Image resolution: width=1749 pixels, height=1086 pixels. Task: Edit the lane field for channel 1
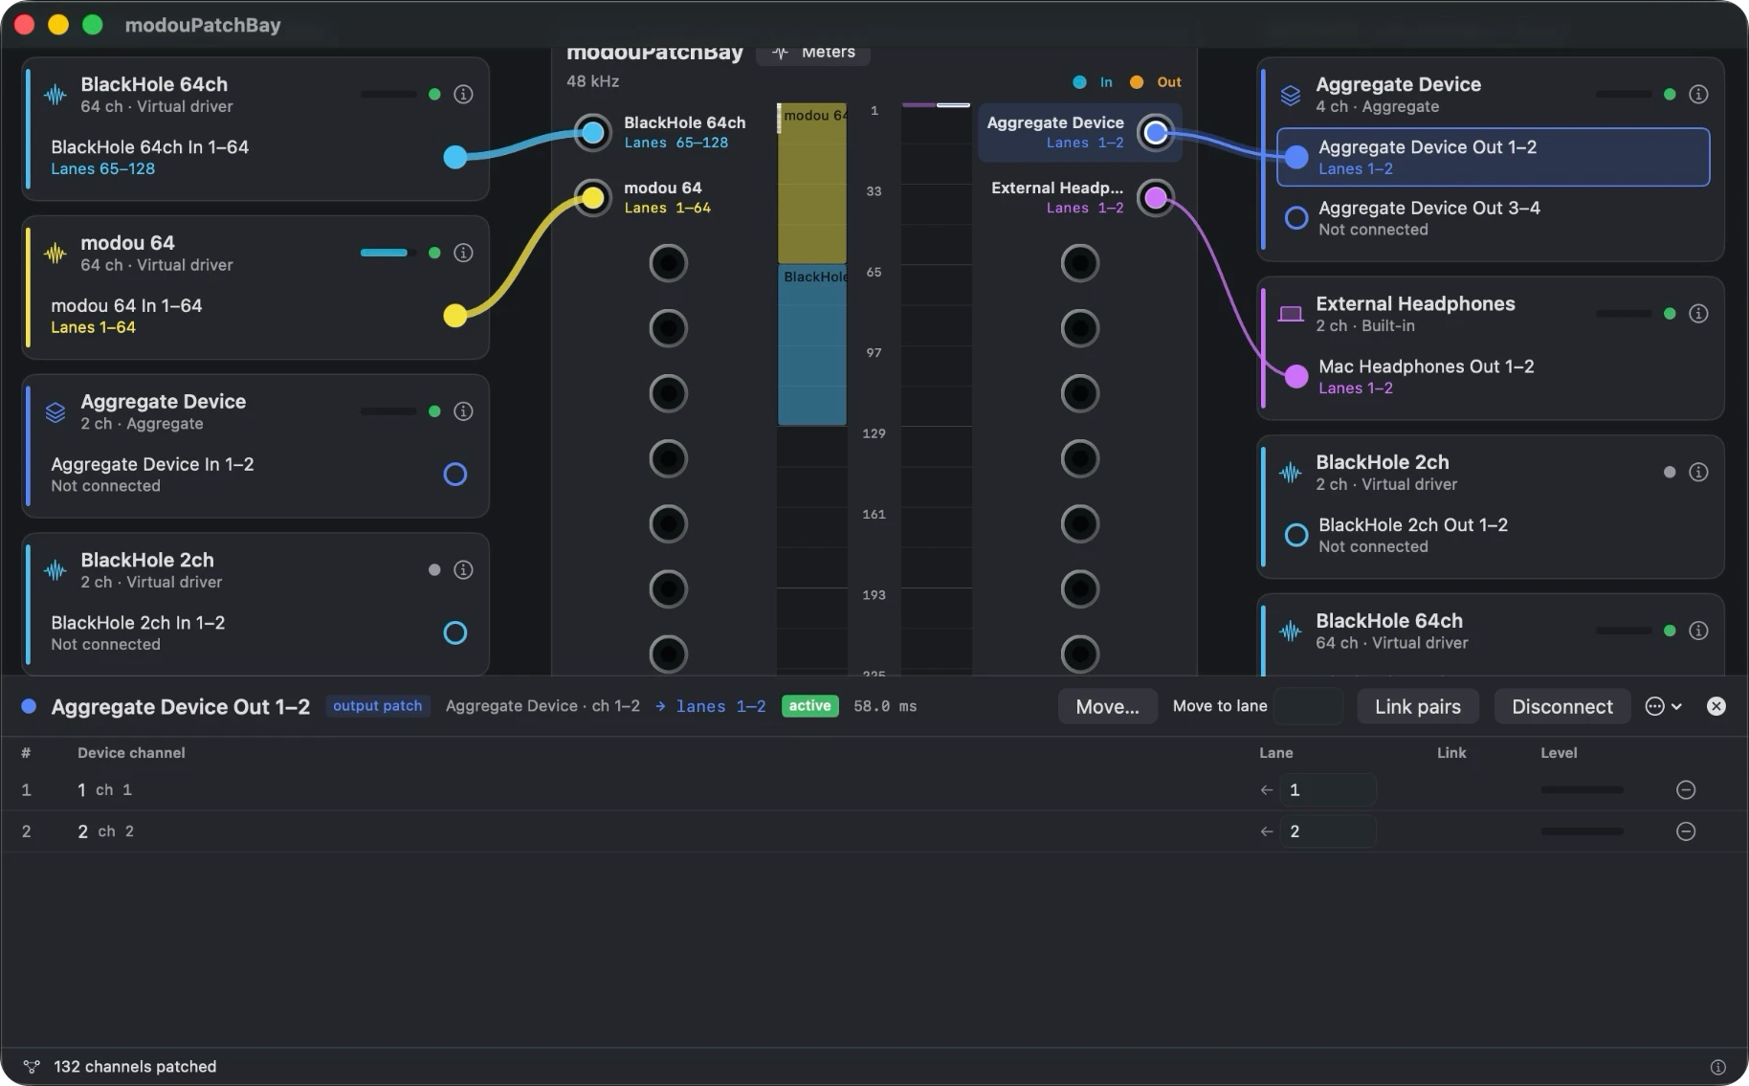1328,790
